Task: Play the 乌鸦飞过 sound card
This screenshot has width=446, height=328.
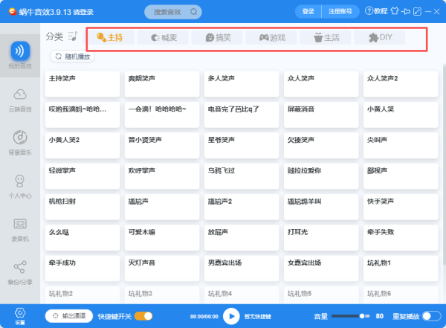Action: 242,176
